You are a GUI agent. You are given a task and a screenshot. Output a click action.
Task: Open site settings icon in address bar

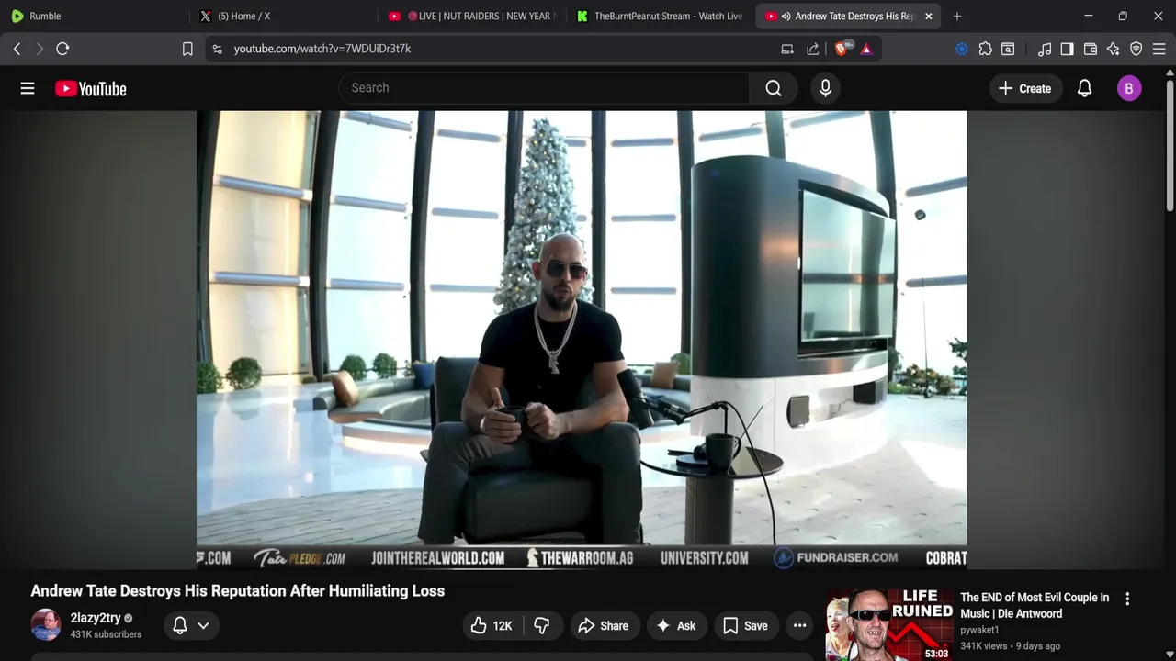tap(217, 49)
